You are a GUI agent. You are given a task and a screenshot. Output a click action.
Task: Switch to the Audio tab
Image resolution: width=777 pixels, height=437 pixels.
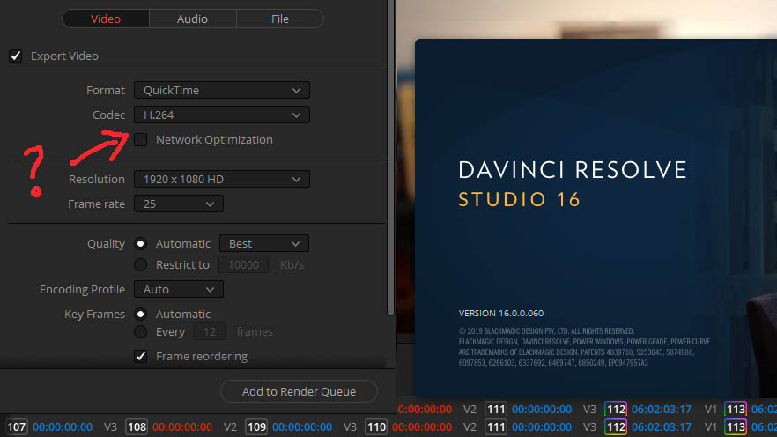click(x=192, y=19)
